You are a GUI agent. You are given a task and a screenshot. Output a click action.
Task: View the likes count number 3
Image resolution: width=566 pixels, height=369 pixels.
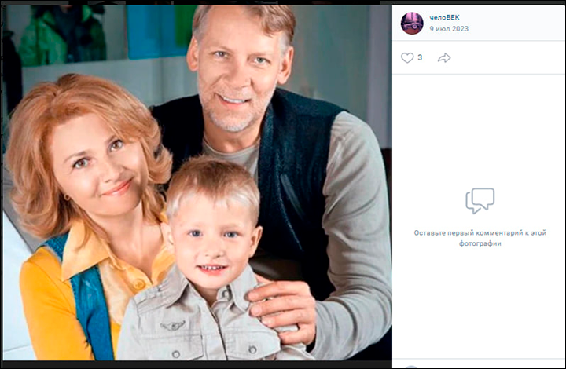[x=420, y=57]
